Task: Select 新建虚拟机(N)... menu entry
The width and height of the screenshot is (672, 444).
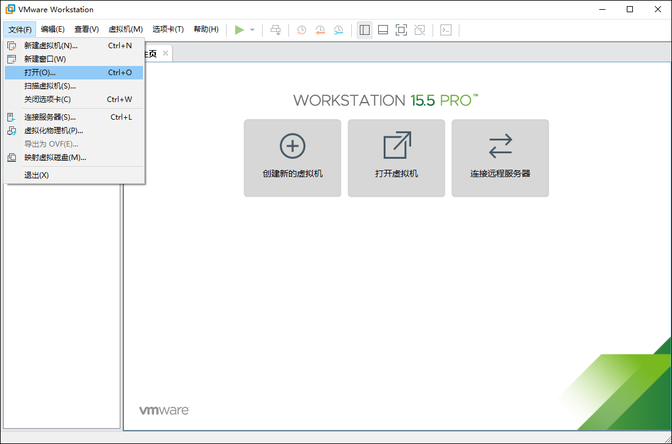Action: (74, 46)
